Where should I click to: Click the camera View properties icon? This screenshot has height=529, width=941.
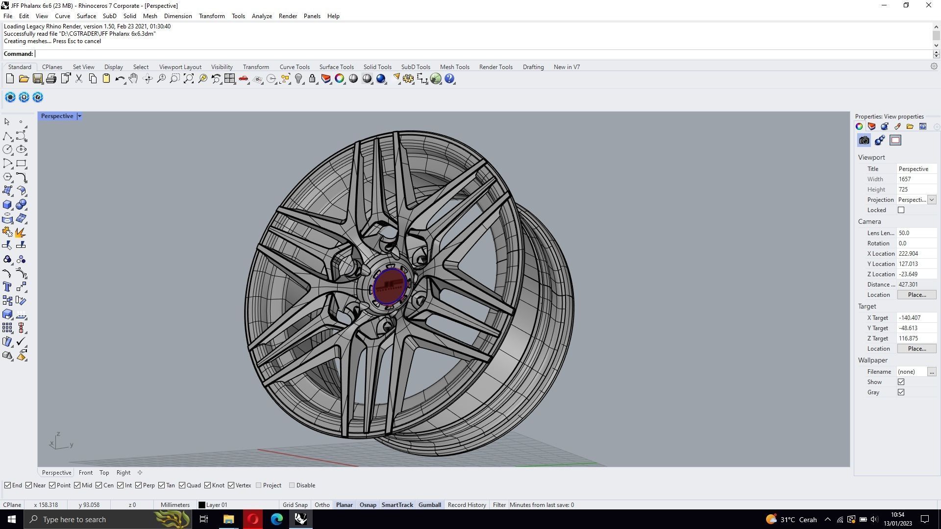coord(864,141)
